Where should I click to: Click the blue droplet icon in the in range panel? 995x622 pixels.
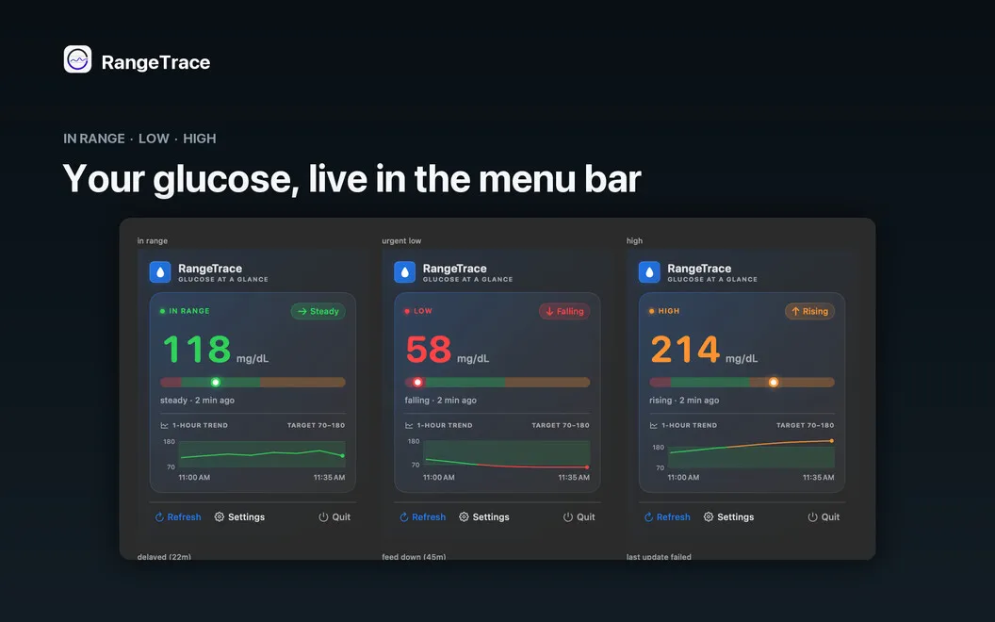pos(160,272)
